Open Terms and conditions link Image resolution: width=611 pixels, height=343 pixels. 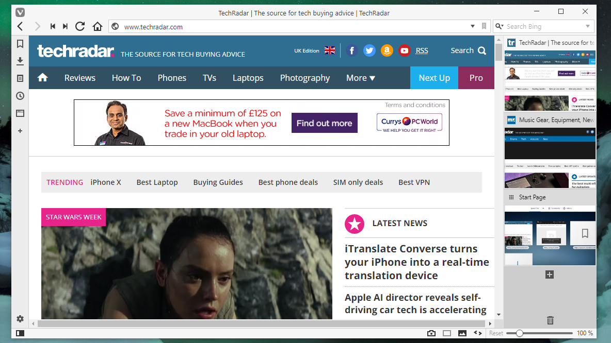point(414,105)
